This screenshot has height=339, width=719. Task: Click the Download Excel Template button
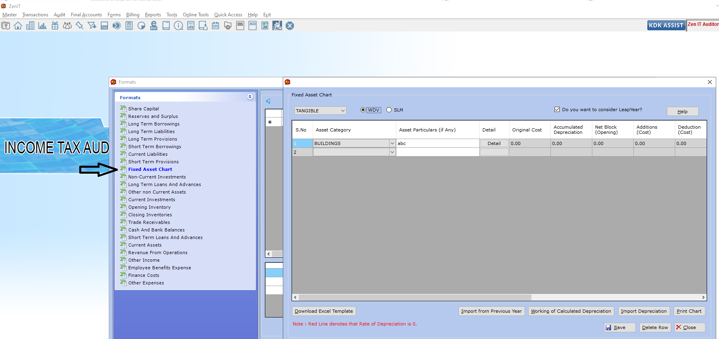pos(324,311)
